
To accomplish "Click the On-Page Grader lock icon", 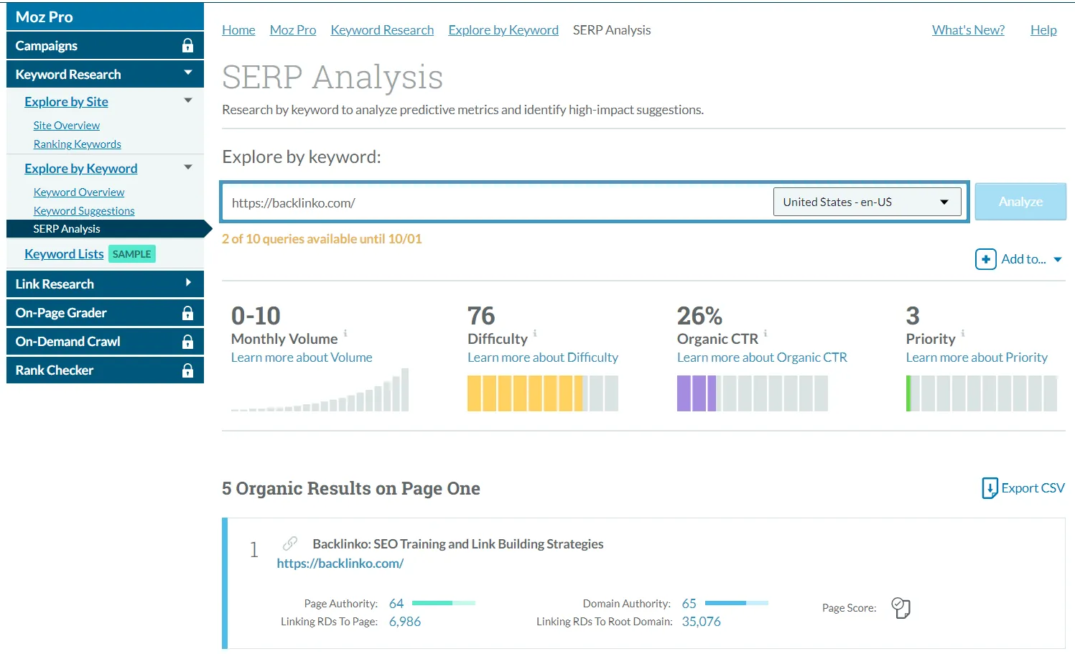I will click(x=187, y=313).
